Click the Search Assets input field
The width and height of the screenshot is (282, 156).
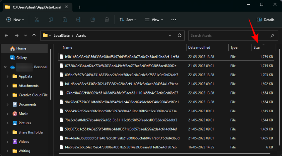click(x=229, y=35)
